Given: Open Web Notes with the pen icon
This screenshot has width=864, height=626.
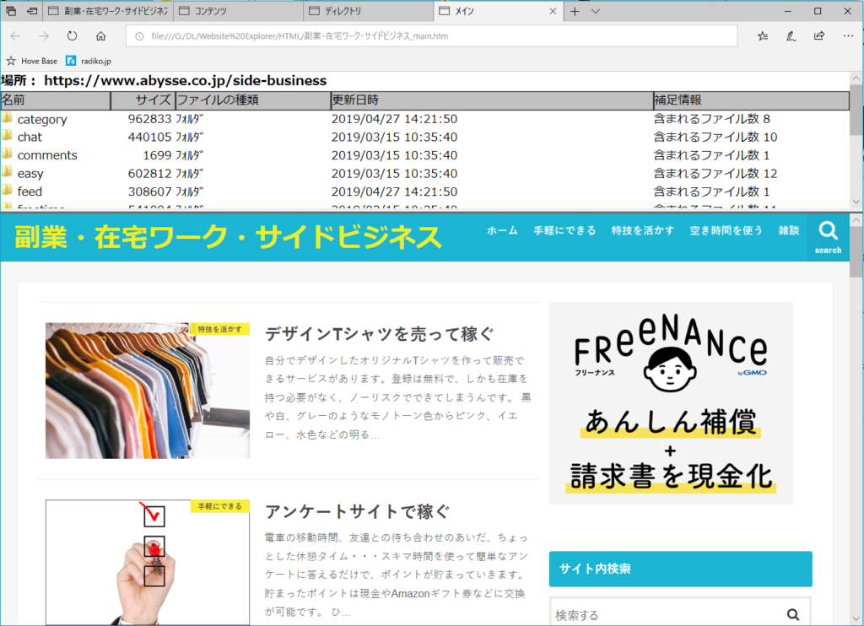Looking at the screenshot, I should [x=791, y=36].
